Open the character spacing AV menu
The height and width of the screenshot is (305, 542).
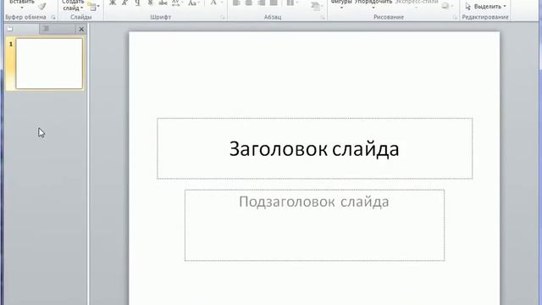177,3
